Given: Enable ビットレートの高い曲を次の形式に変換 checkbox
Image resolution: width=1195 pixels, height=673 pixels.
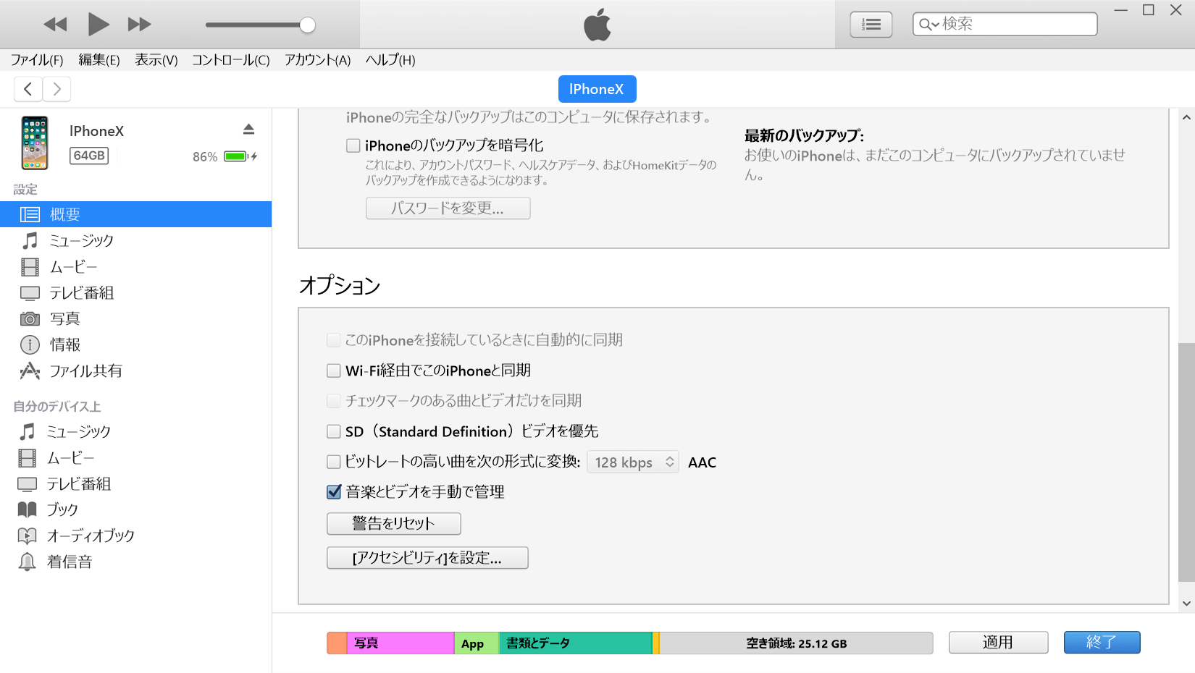Looking at the screenshot, I should coord(334,462).
